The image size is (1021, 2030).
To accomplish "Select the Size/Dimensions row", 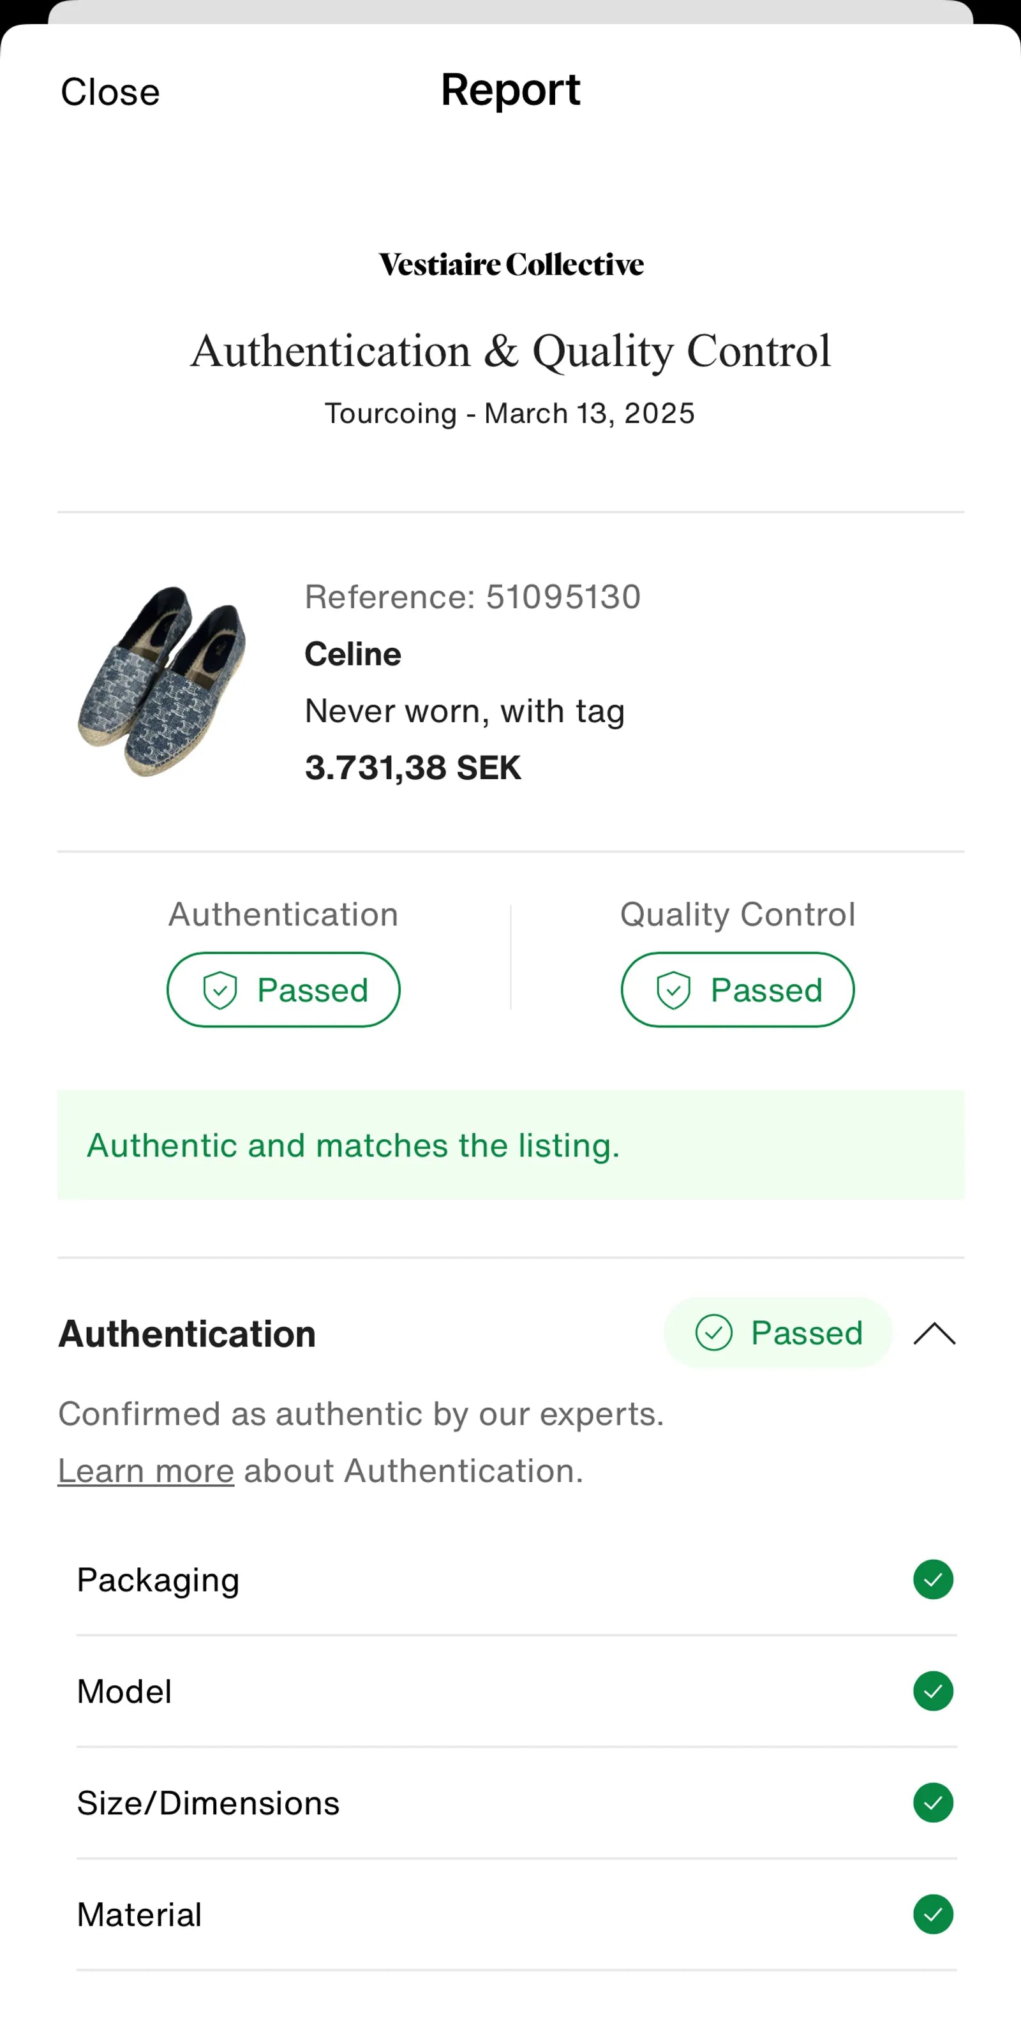I will coord(473,1802).
